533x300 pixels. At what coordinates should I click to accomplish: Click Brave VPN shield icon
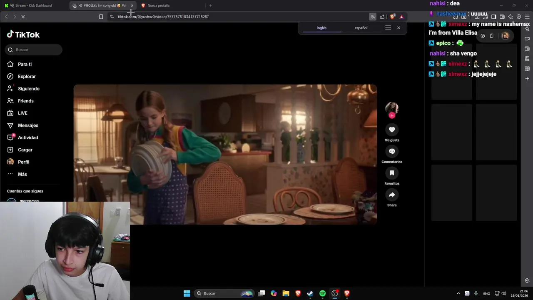[519, 17]
